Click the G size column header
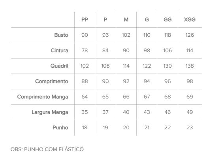224x157 pixels. pyautogui.click(x=147, y=20)
